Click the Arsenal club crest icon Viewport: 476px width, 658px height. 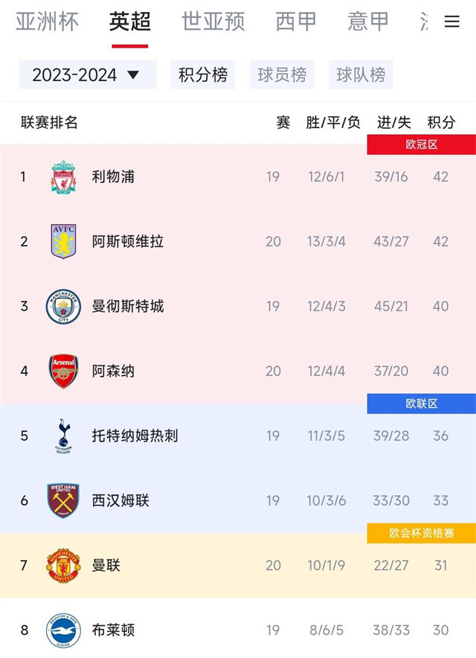point(63,371)
